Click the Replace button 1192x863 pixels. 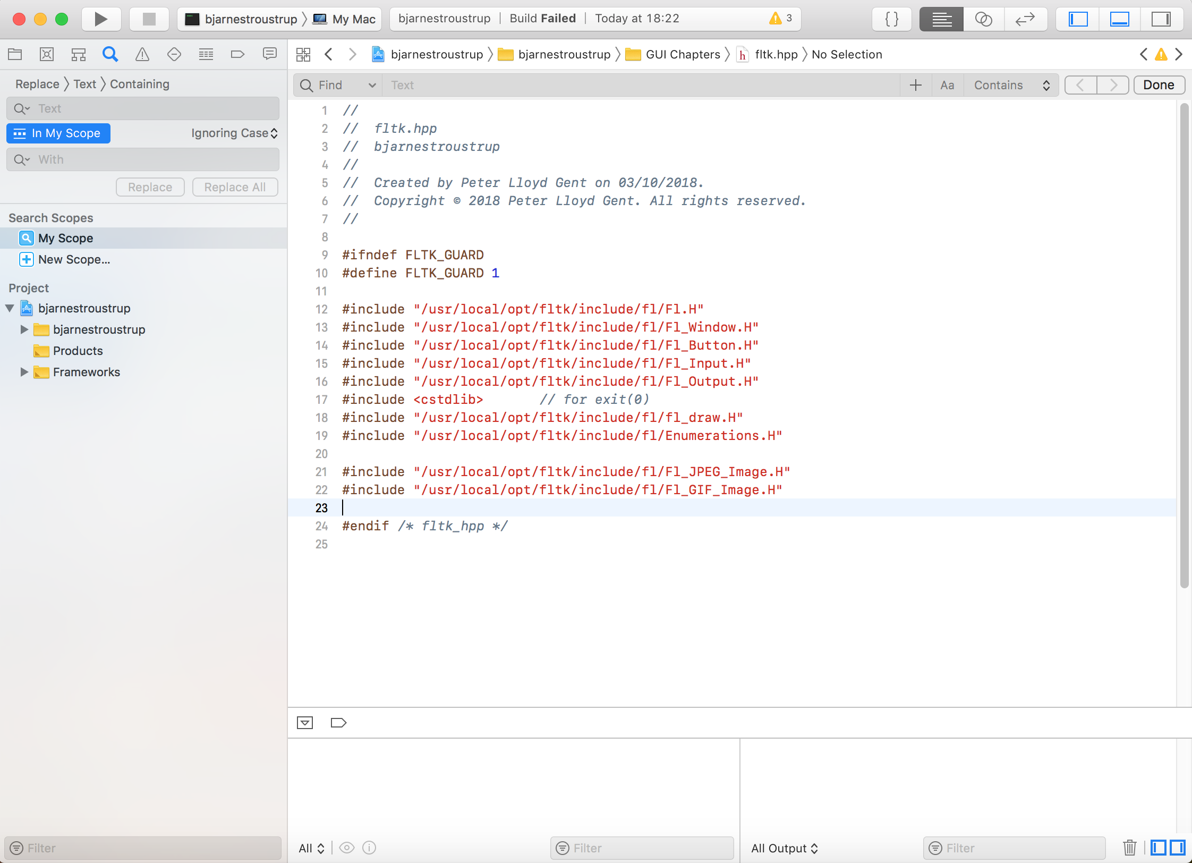(x=150, y=187)
